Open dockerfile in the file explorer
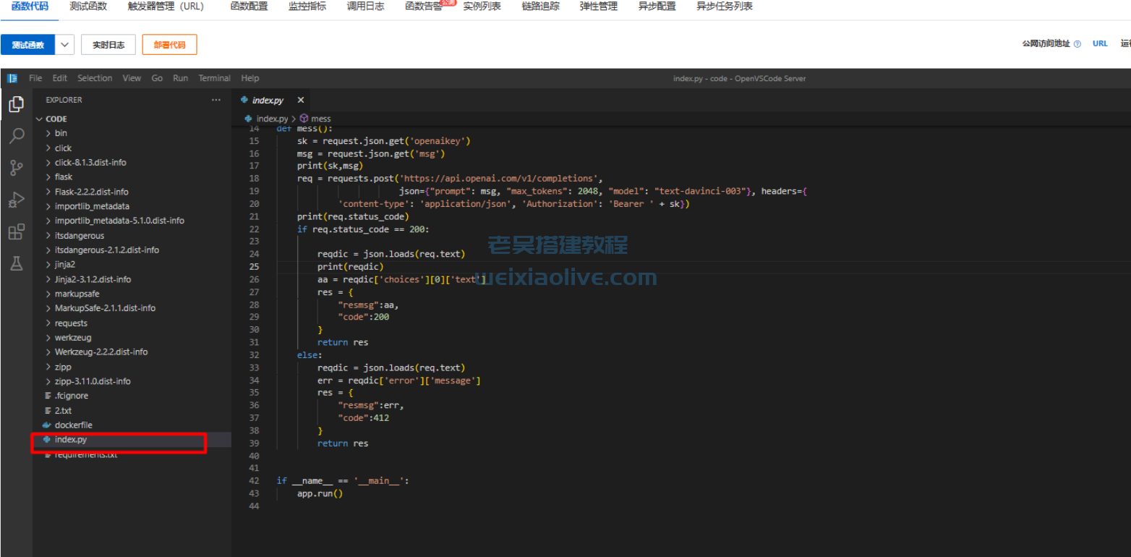This screenshot has height=557, width=1131. click(x=73, y=425)
